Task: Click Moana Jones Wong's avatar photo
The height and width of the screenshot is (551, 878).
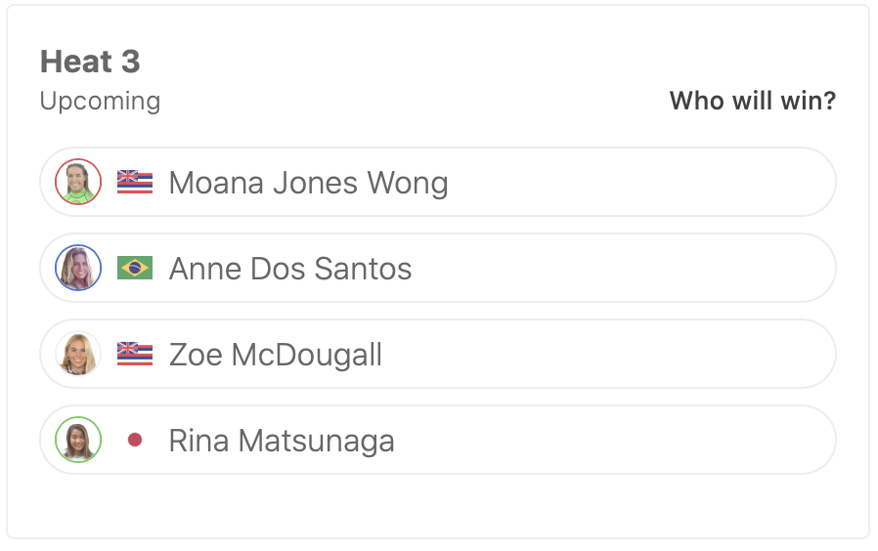Action: (x=78, y=183)
